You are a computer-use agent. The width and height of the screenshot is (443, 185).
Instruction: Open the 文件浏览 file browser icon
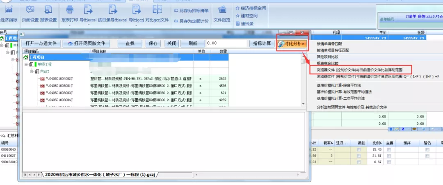pos(222,10)
